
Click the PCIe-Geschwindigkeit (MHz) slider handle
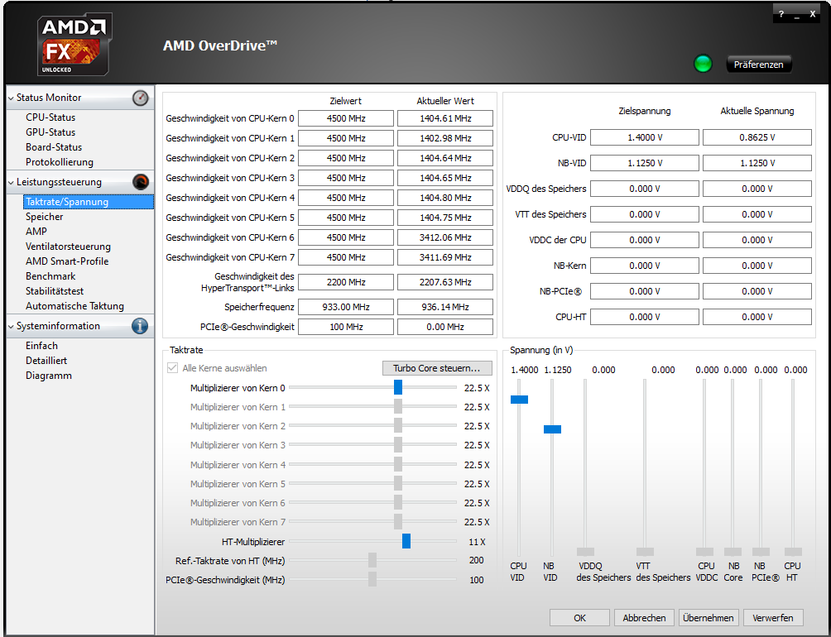(372, 579)
